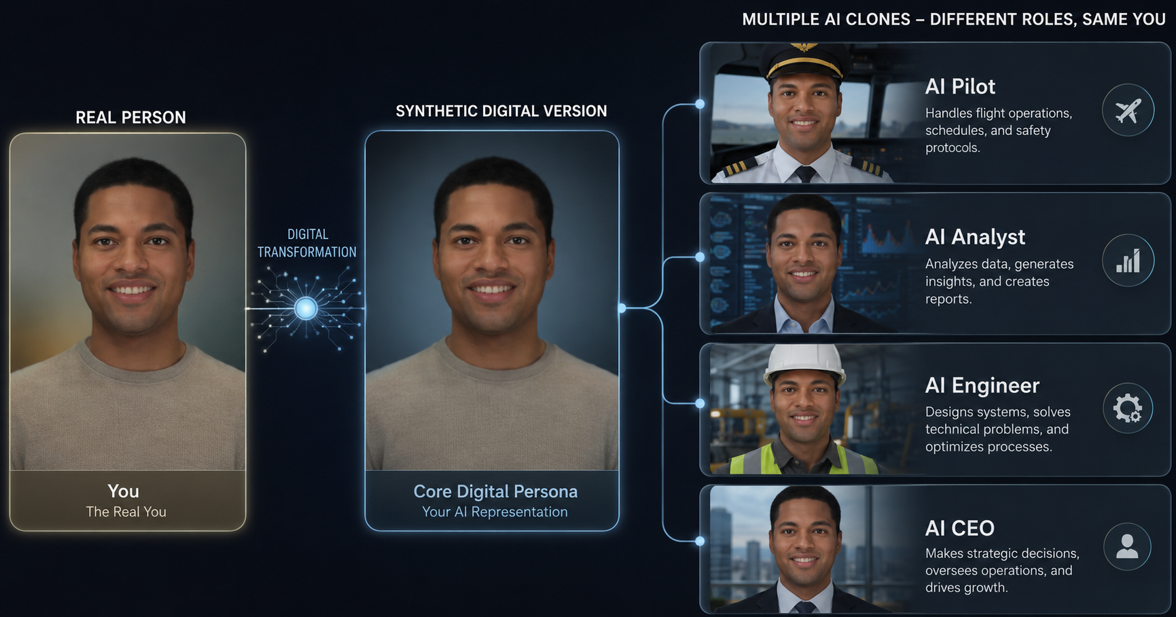
Task: Click the gear icon in the AI Engineer card
Action: (1128, 409)
